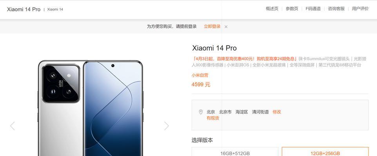This screenshot has height=156, width=377.
Task: Switch to the Xiaomi 14 product
Action: point(55,9)
